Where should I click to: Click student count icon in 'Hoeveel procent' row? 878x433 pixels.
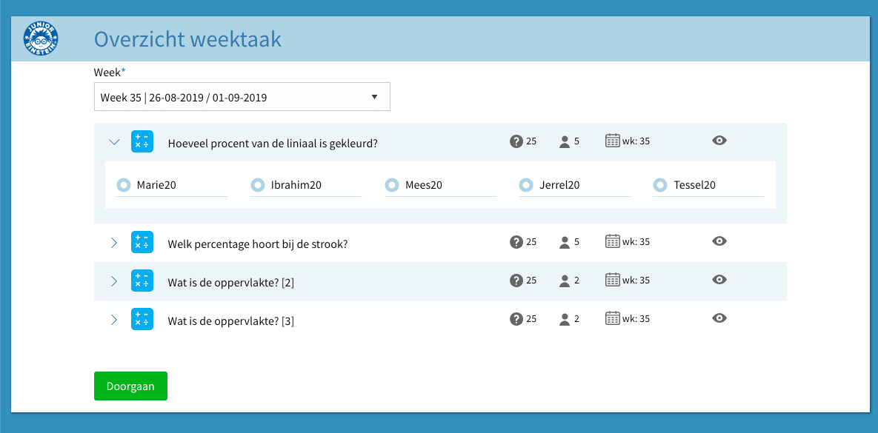click(x=565, y=141)
